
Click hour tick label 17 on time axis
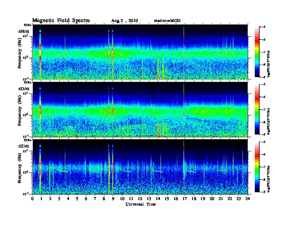pyautogui.click(x=185, y=199)
